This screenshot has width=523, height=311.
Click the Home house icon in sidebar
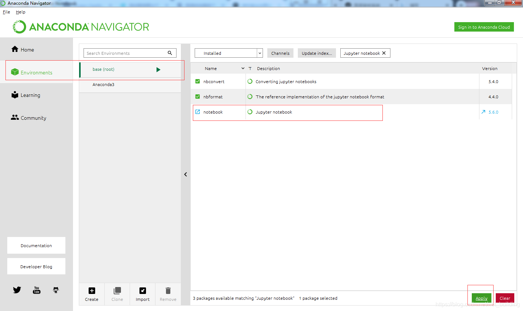[15, 49]
